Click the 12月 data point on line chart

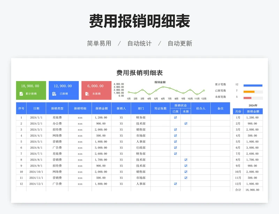pos(204,90)
